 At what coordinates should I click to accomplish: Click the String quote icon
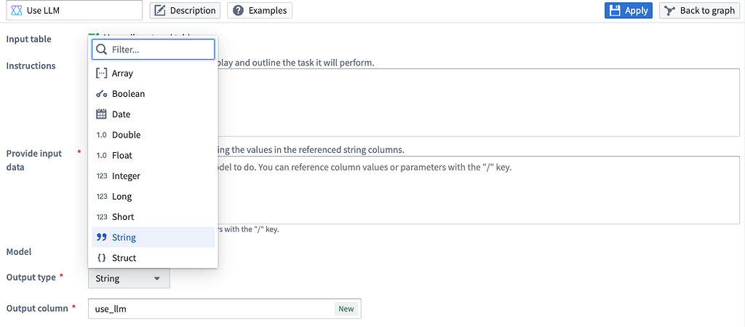coord(102,237)
